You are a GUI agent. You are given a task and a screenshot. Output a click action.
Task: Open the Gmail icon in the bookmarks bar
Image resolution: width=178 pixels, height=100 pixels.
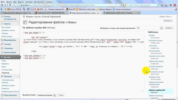point(34,9)
